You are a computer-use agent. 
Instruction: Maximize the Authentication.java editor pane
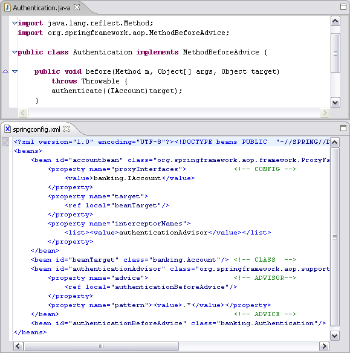click(343, 7)
